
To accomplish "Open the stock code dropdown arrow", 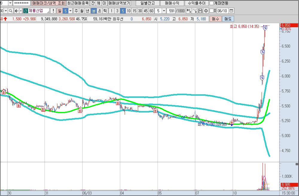I will (6, 11).
